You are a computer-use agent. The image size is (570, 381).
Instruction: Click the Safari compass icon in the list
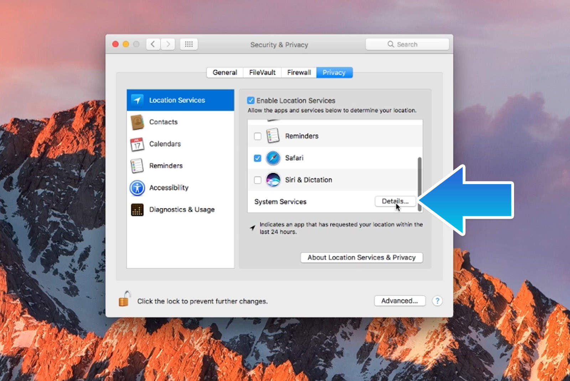[x=273, y=158]
